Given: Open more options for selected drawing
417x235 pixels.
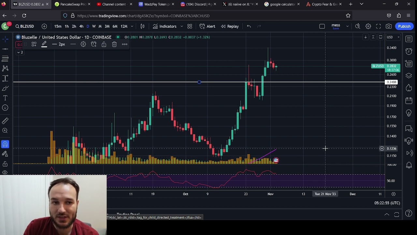Looking at the screenshot, I should point(125,44).
